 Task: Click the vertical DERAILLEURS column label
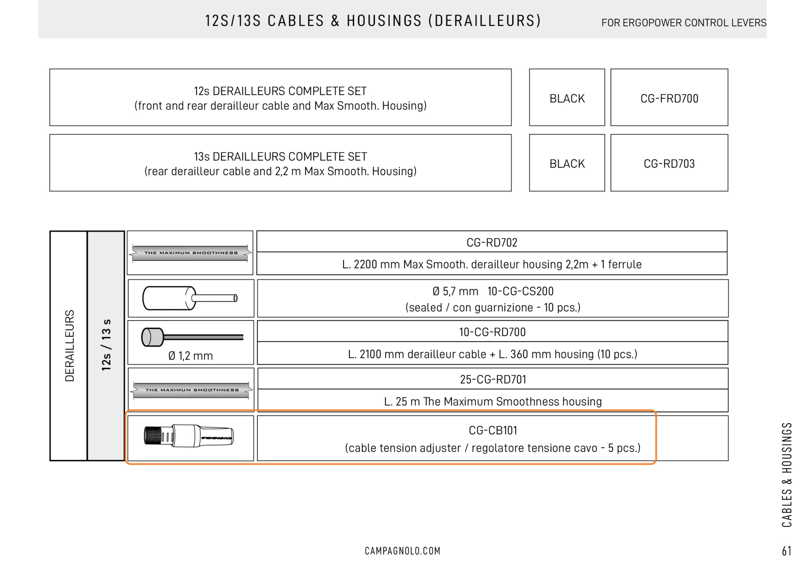(69, 346)
